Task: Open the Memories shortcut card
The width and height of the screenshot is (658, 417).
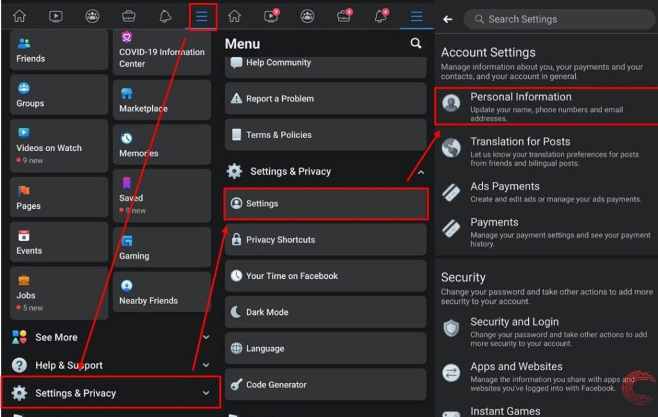Action: click(x=162, y=145)
